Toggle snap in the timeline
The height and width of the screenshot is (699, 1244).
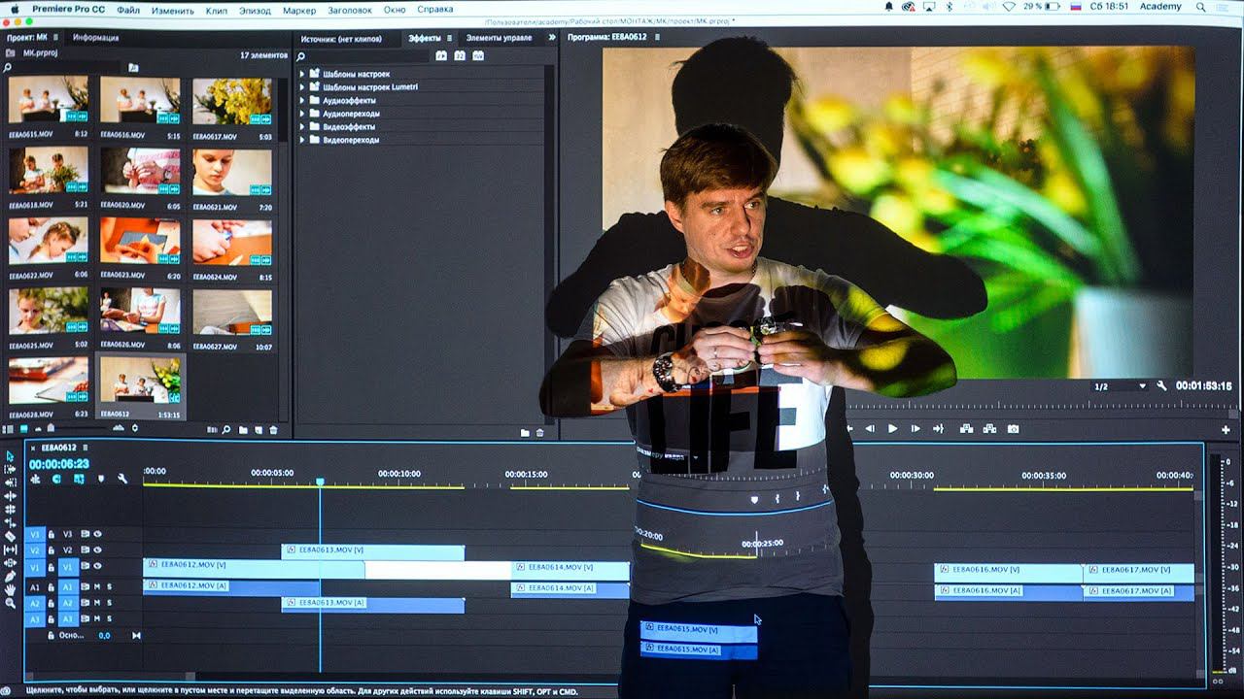click(x=57, y=479)
